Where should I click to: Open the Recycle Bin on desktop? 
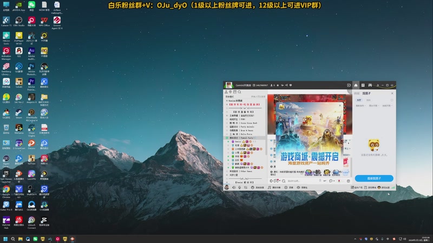[x=6, y=129]
